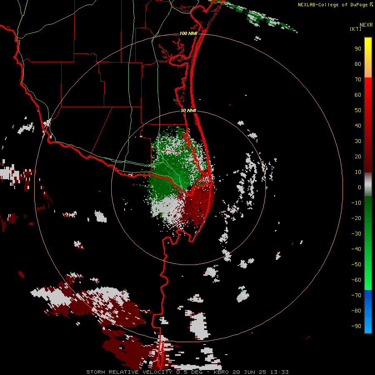This screenshot has height=375, width=375.
Task: Click the 30 value on velocity scale
Action: coord(358,141)
